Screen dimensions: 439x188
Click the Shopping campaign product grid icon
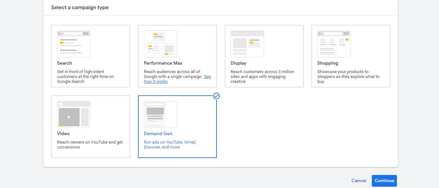coord(334,44)
